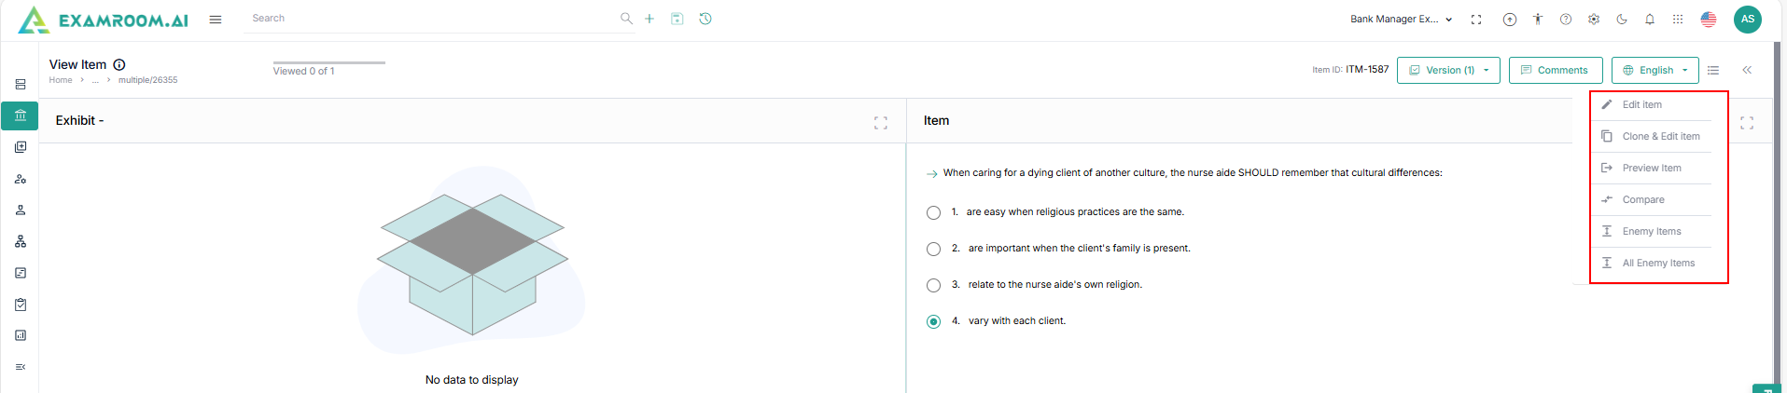Open the English language dropdown
1787x393 pixels.
1654,70
